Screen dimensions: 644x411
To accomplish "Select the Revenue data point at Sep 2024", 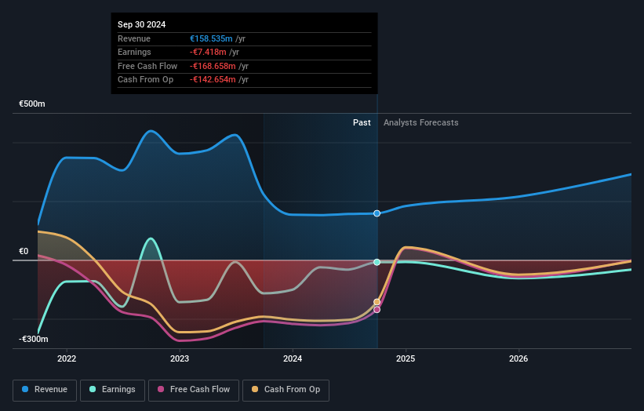I will (377, 213).
